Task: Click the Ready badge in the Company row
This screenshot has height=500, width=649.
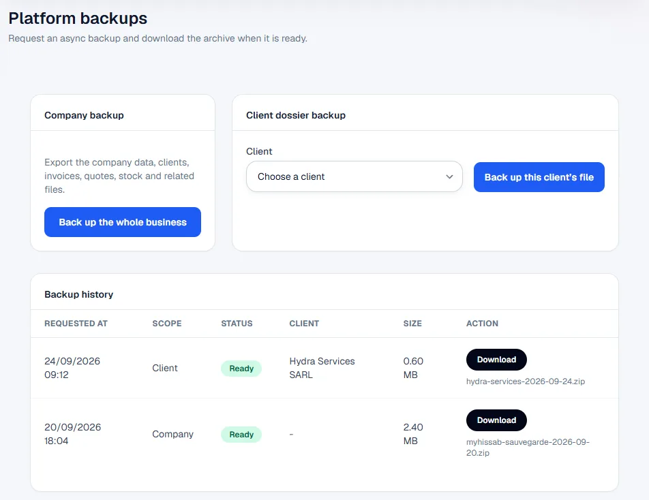Action: 241,434
